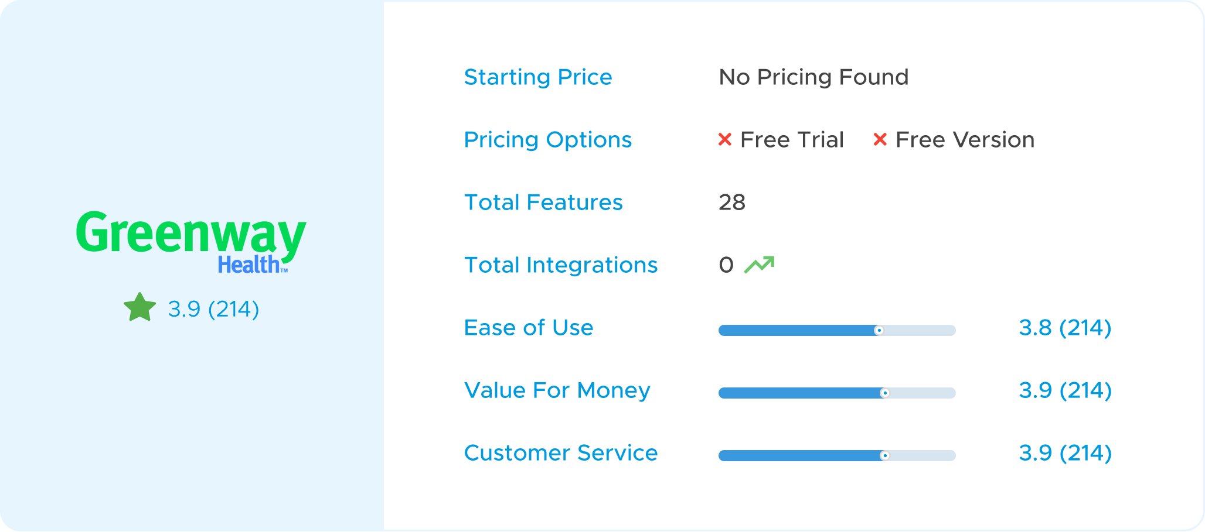Screen dimensions: 1205x532
Task: Click the total features value 28
Action: [732, 202]
